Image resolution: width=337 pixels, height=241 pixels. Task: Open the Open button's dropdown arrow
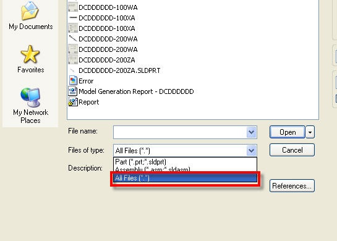[310, 132]
